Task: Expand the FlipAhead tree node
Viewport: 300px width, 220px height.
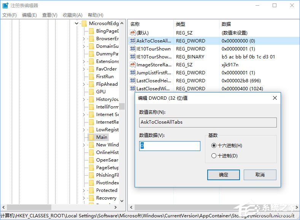Action: coord(84,84)
